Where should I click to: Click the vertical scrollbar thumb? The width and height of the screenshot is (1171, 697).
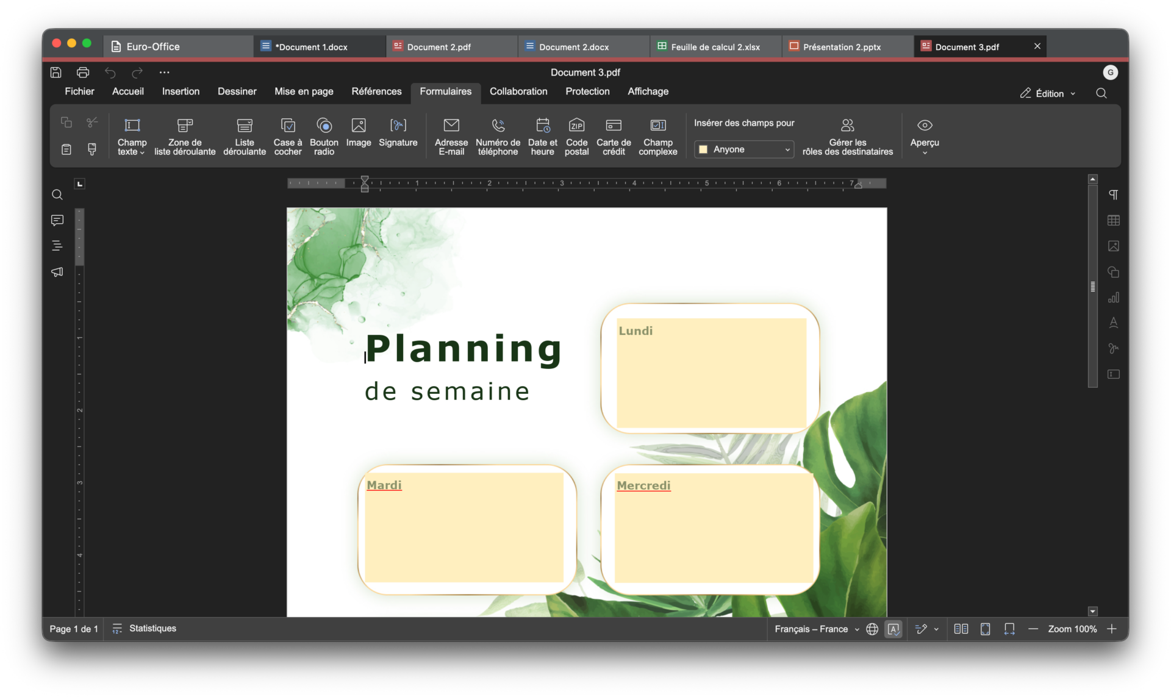(x=1092, y=286)
